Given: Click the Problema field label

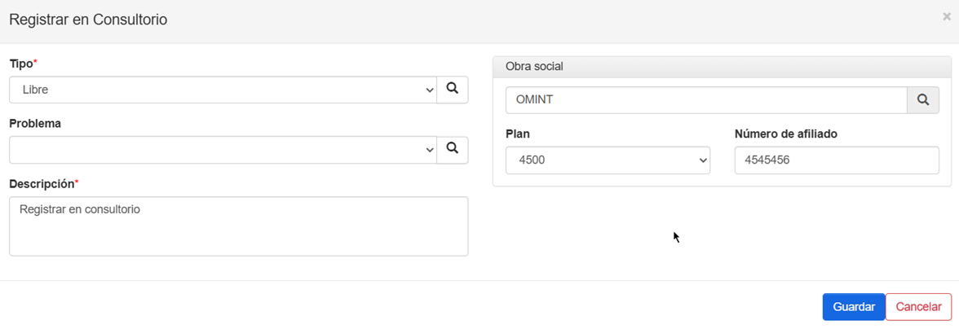Looking at the screenshot, I should (35, 123).
